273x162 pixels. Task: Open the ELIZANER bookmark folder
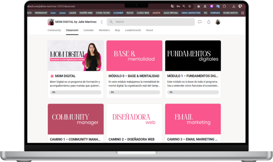(x=118, y=13)
